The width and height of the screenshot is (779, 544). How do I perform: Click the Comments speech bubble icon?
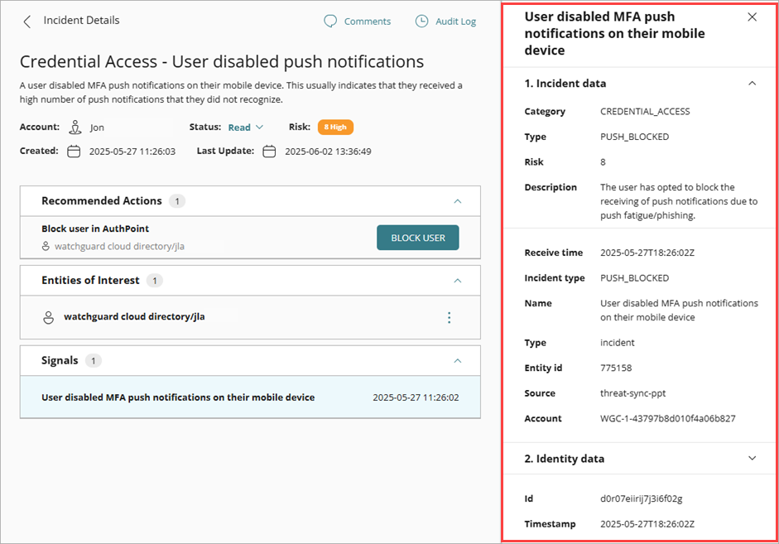[x=330, y=21]
